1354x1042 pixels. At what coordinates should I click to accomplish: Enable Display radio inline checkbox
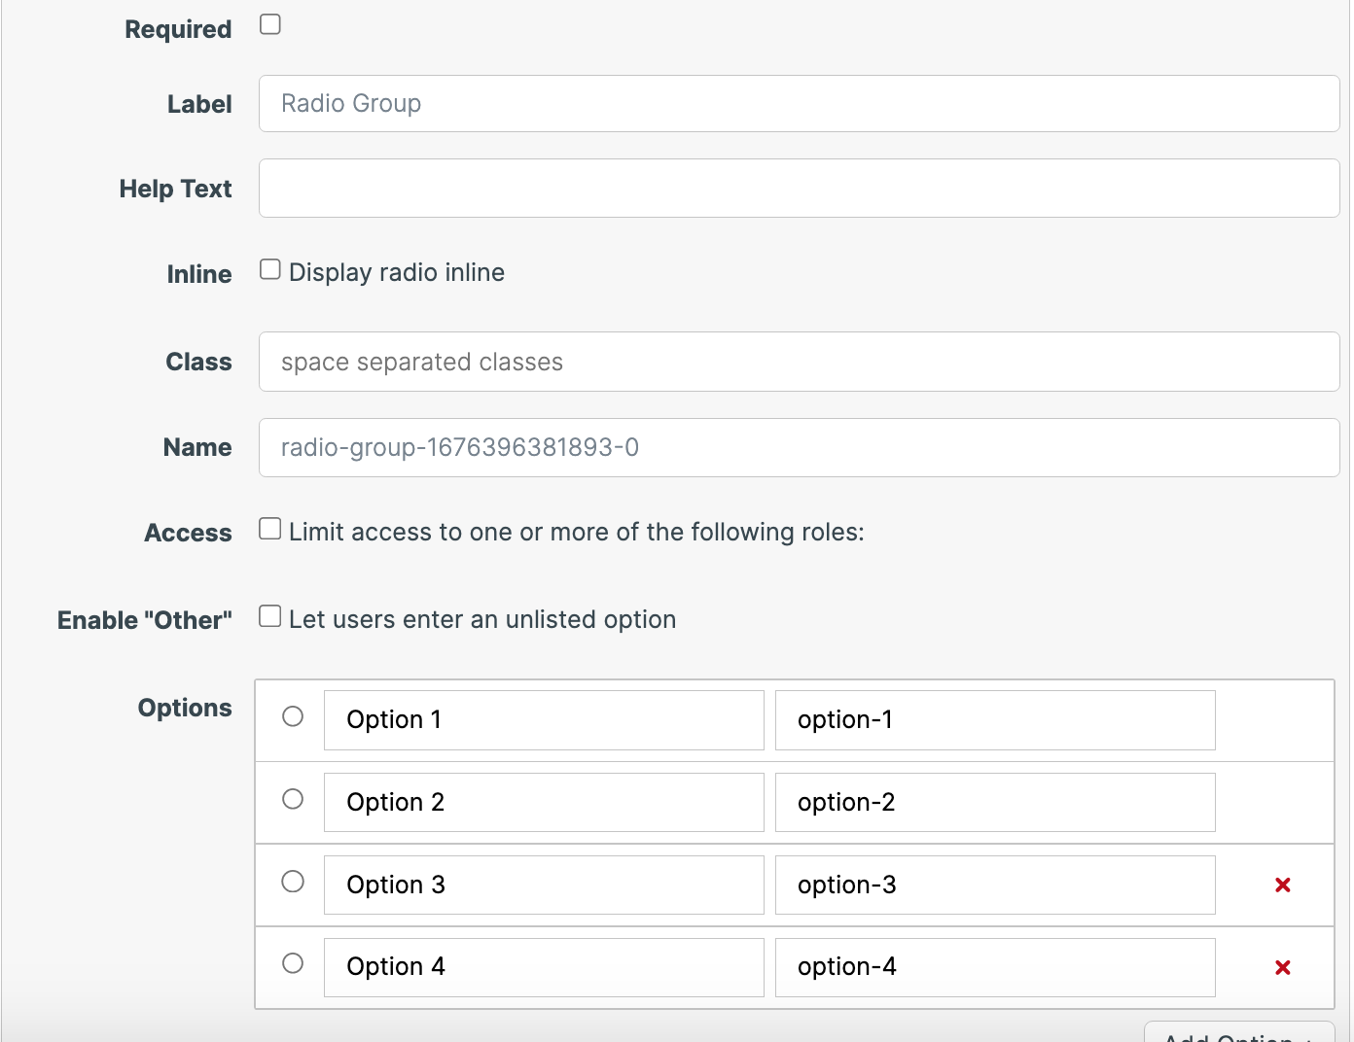click(270, 269)
